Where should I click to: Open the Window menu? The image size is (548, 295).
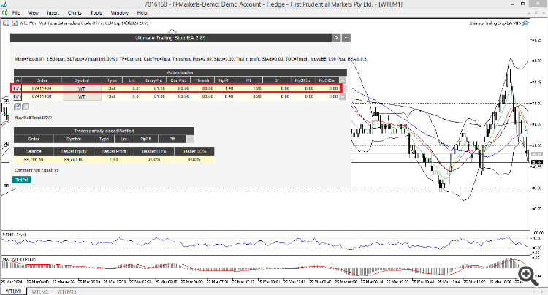120,13
